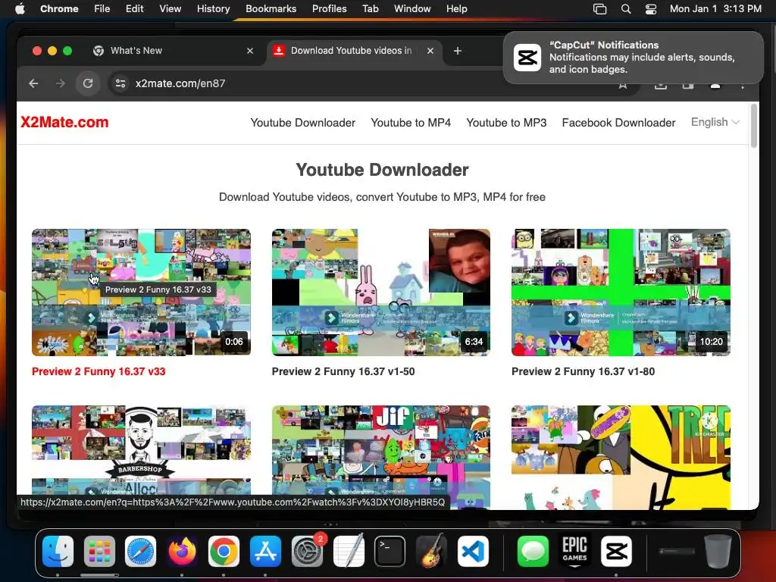Open the Edit menu
Image resolution: width=776 pixels, height=582 pixels.
point(135,8)
